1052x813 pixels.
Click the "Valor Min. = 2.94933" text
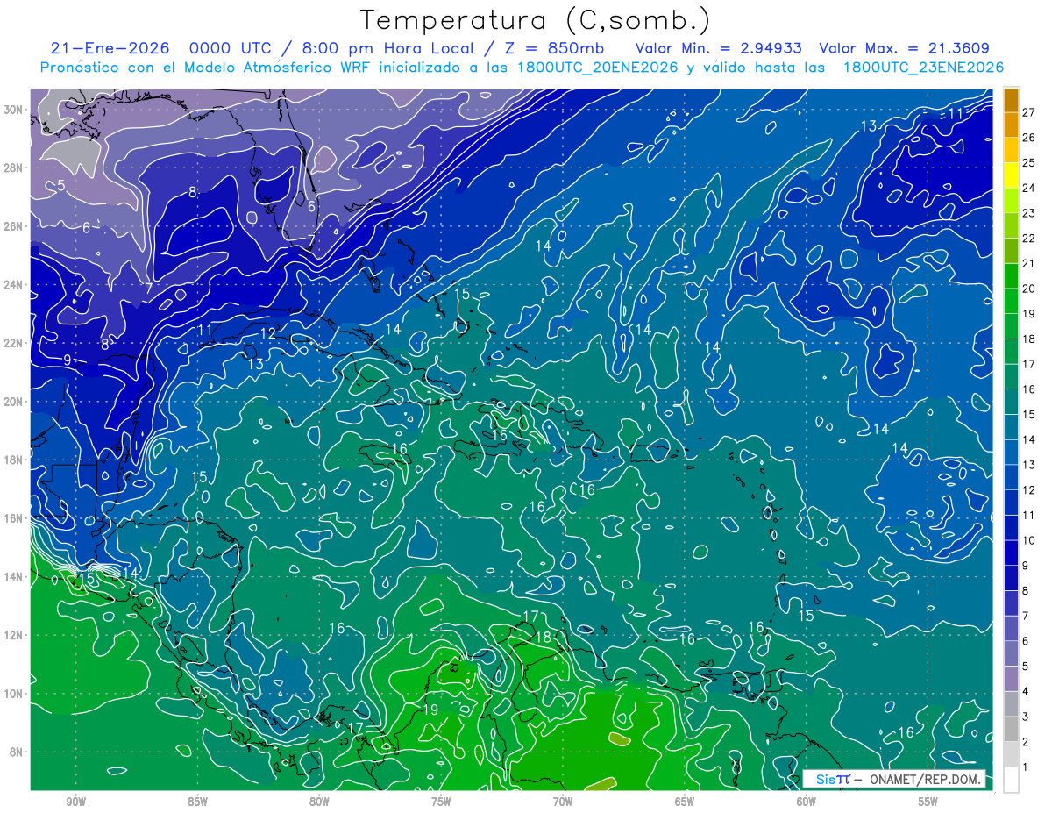coord(719,48)
